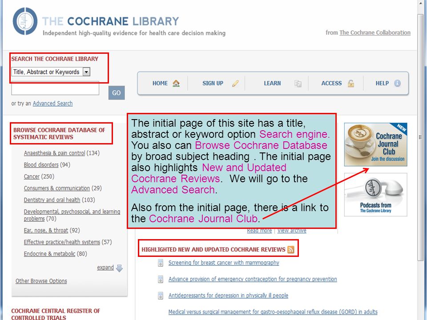The height and width of the screenshot is (320, 427).
Task: Click the padlock icon beside ACCESS
Action: [x=351, y=83]
